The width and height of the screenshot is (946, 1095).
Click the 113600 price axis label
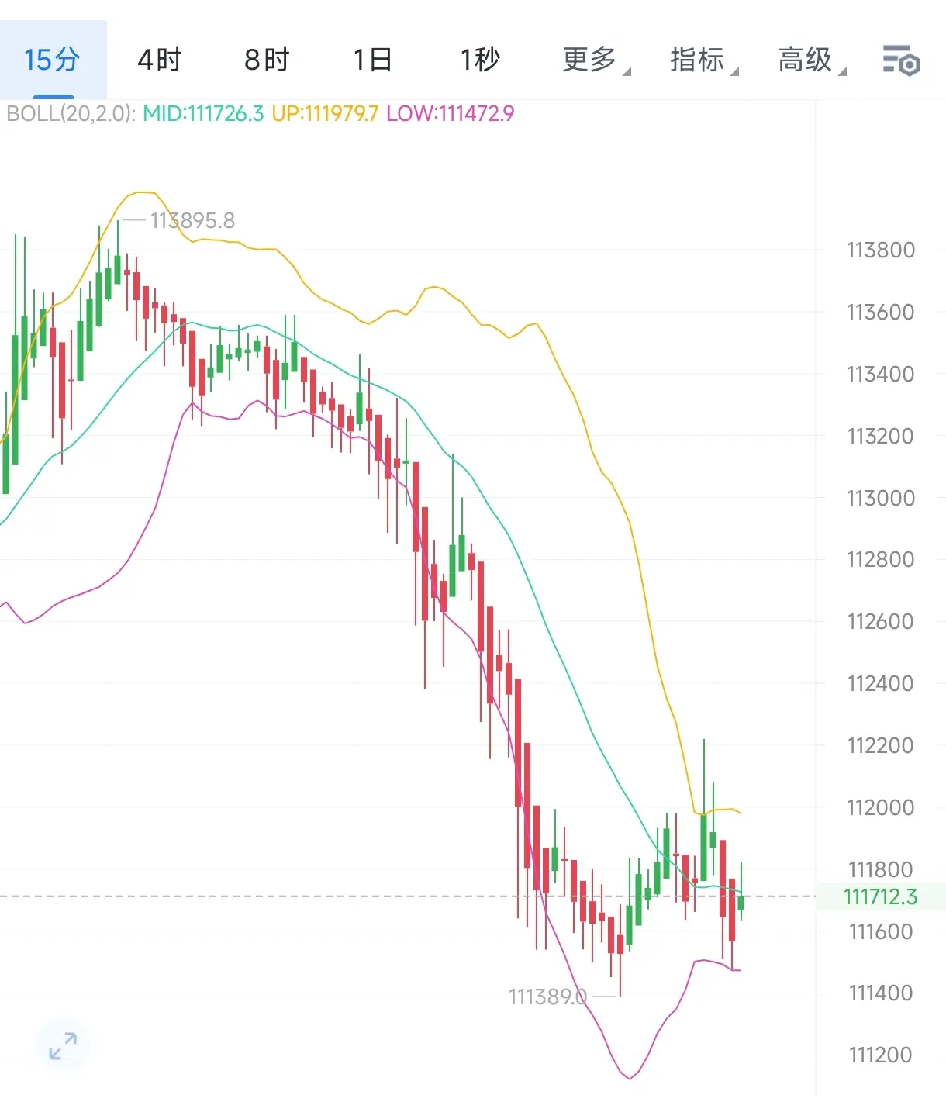[880, 313]
